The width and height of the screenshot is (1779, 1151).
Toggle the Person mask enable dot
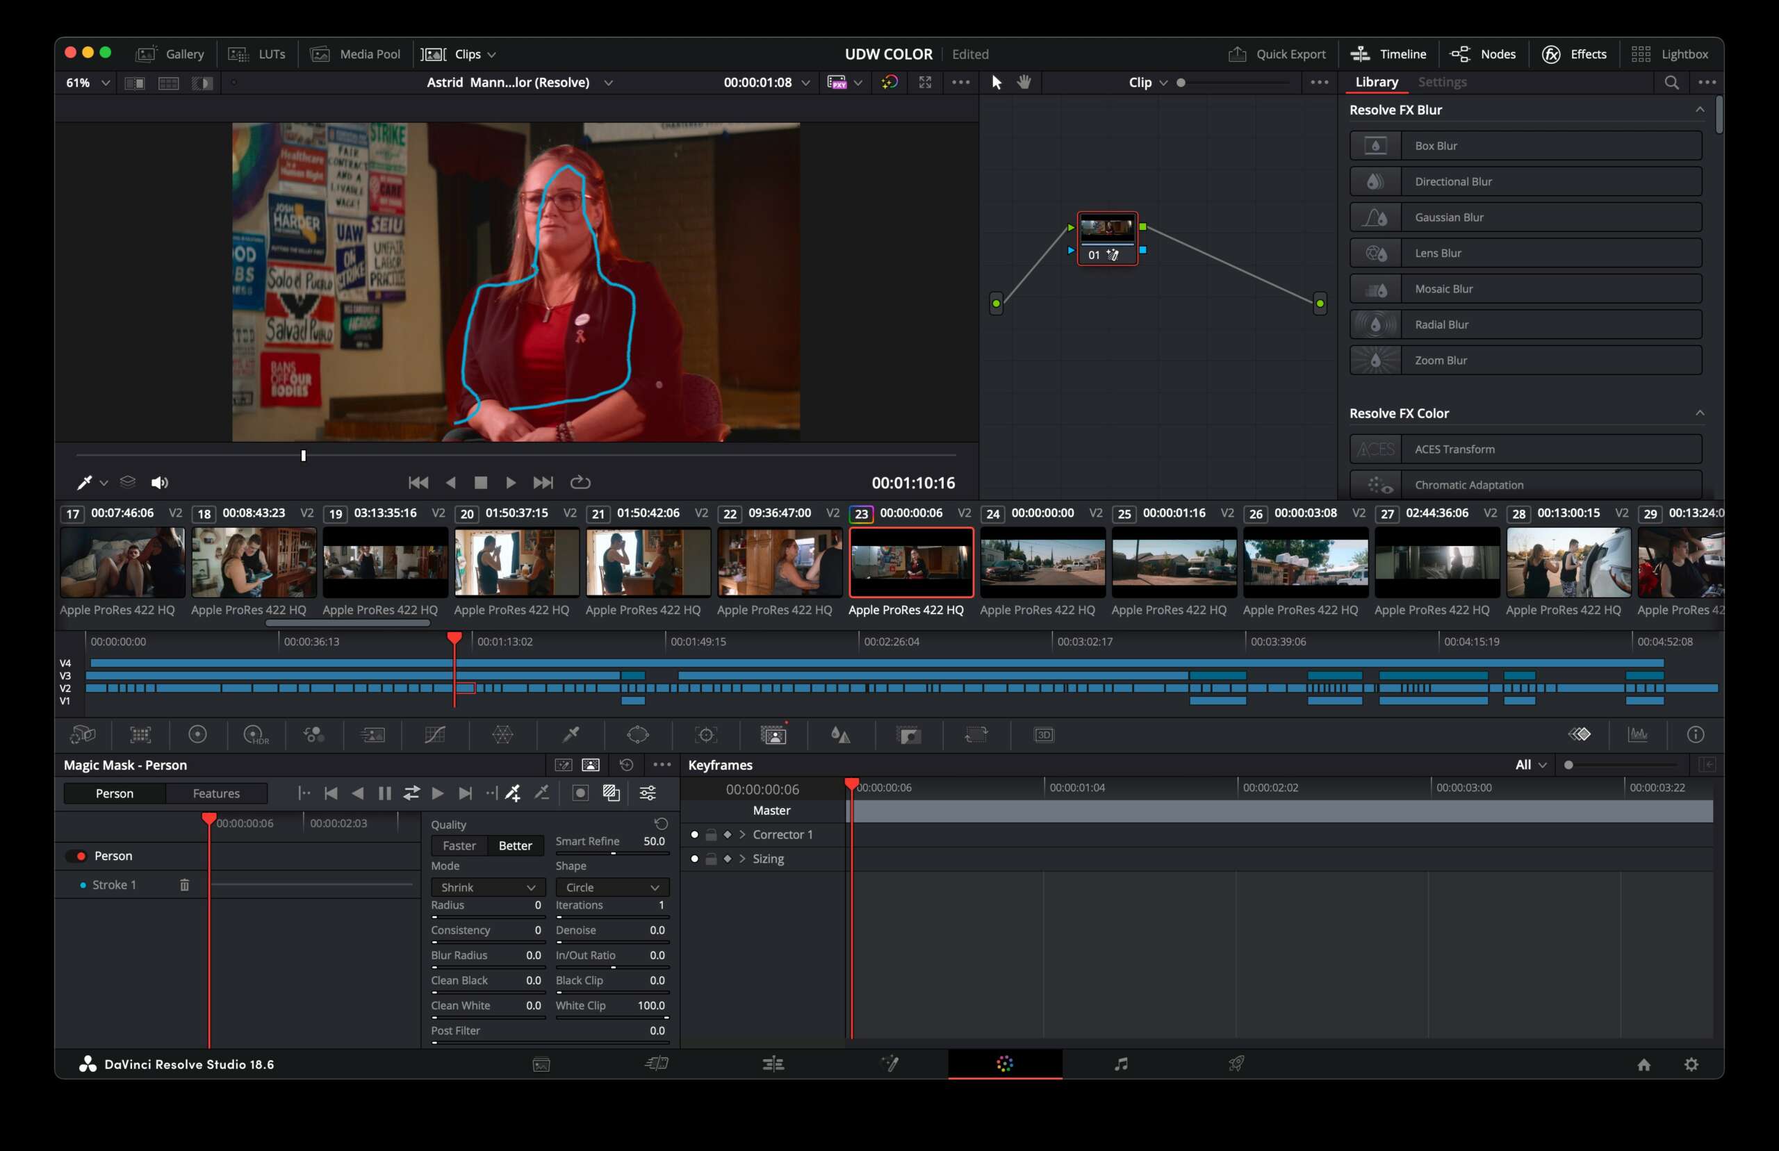click(x=81, y=856)
